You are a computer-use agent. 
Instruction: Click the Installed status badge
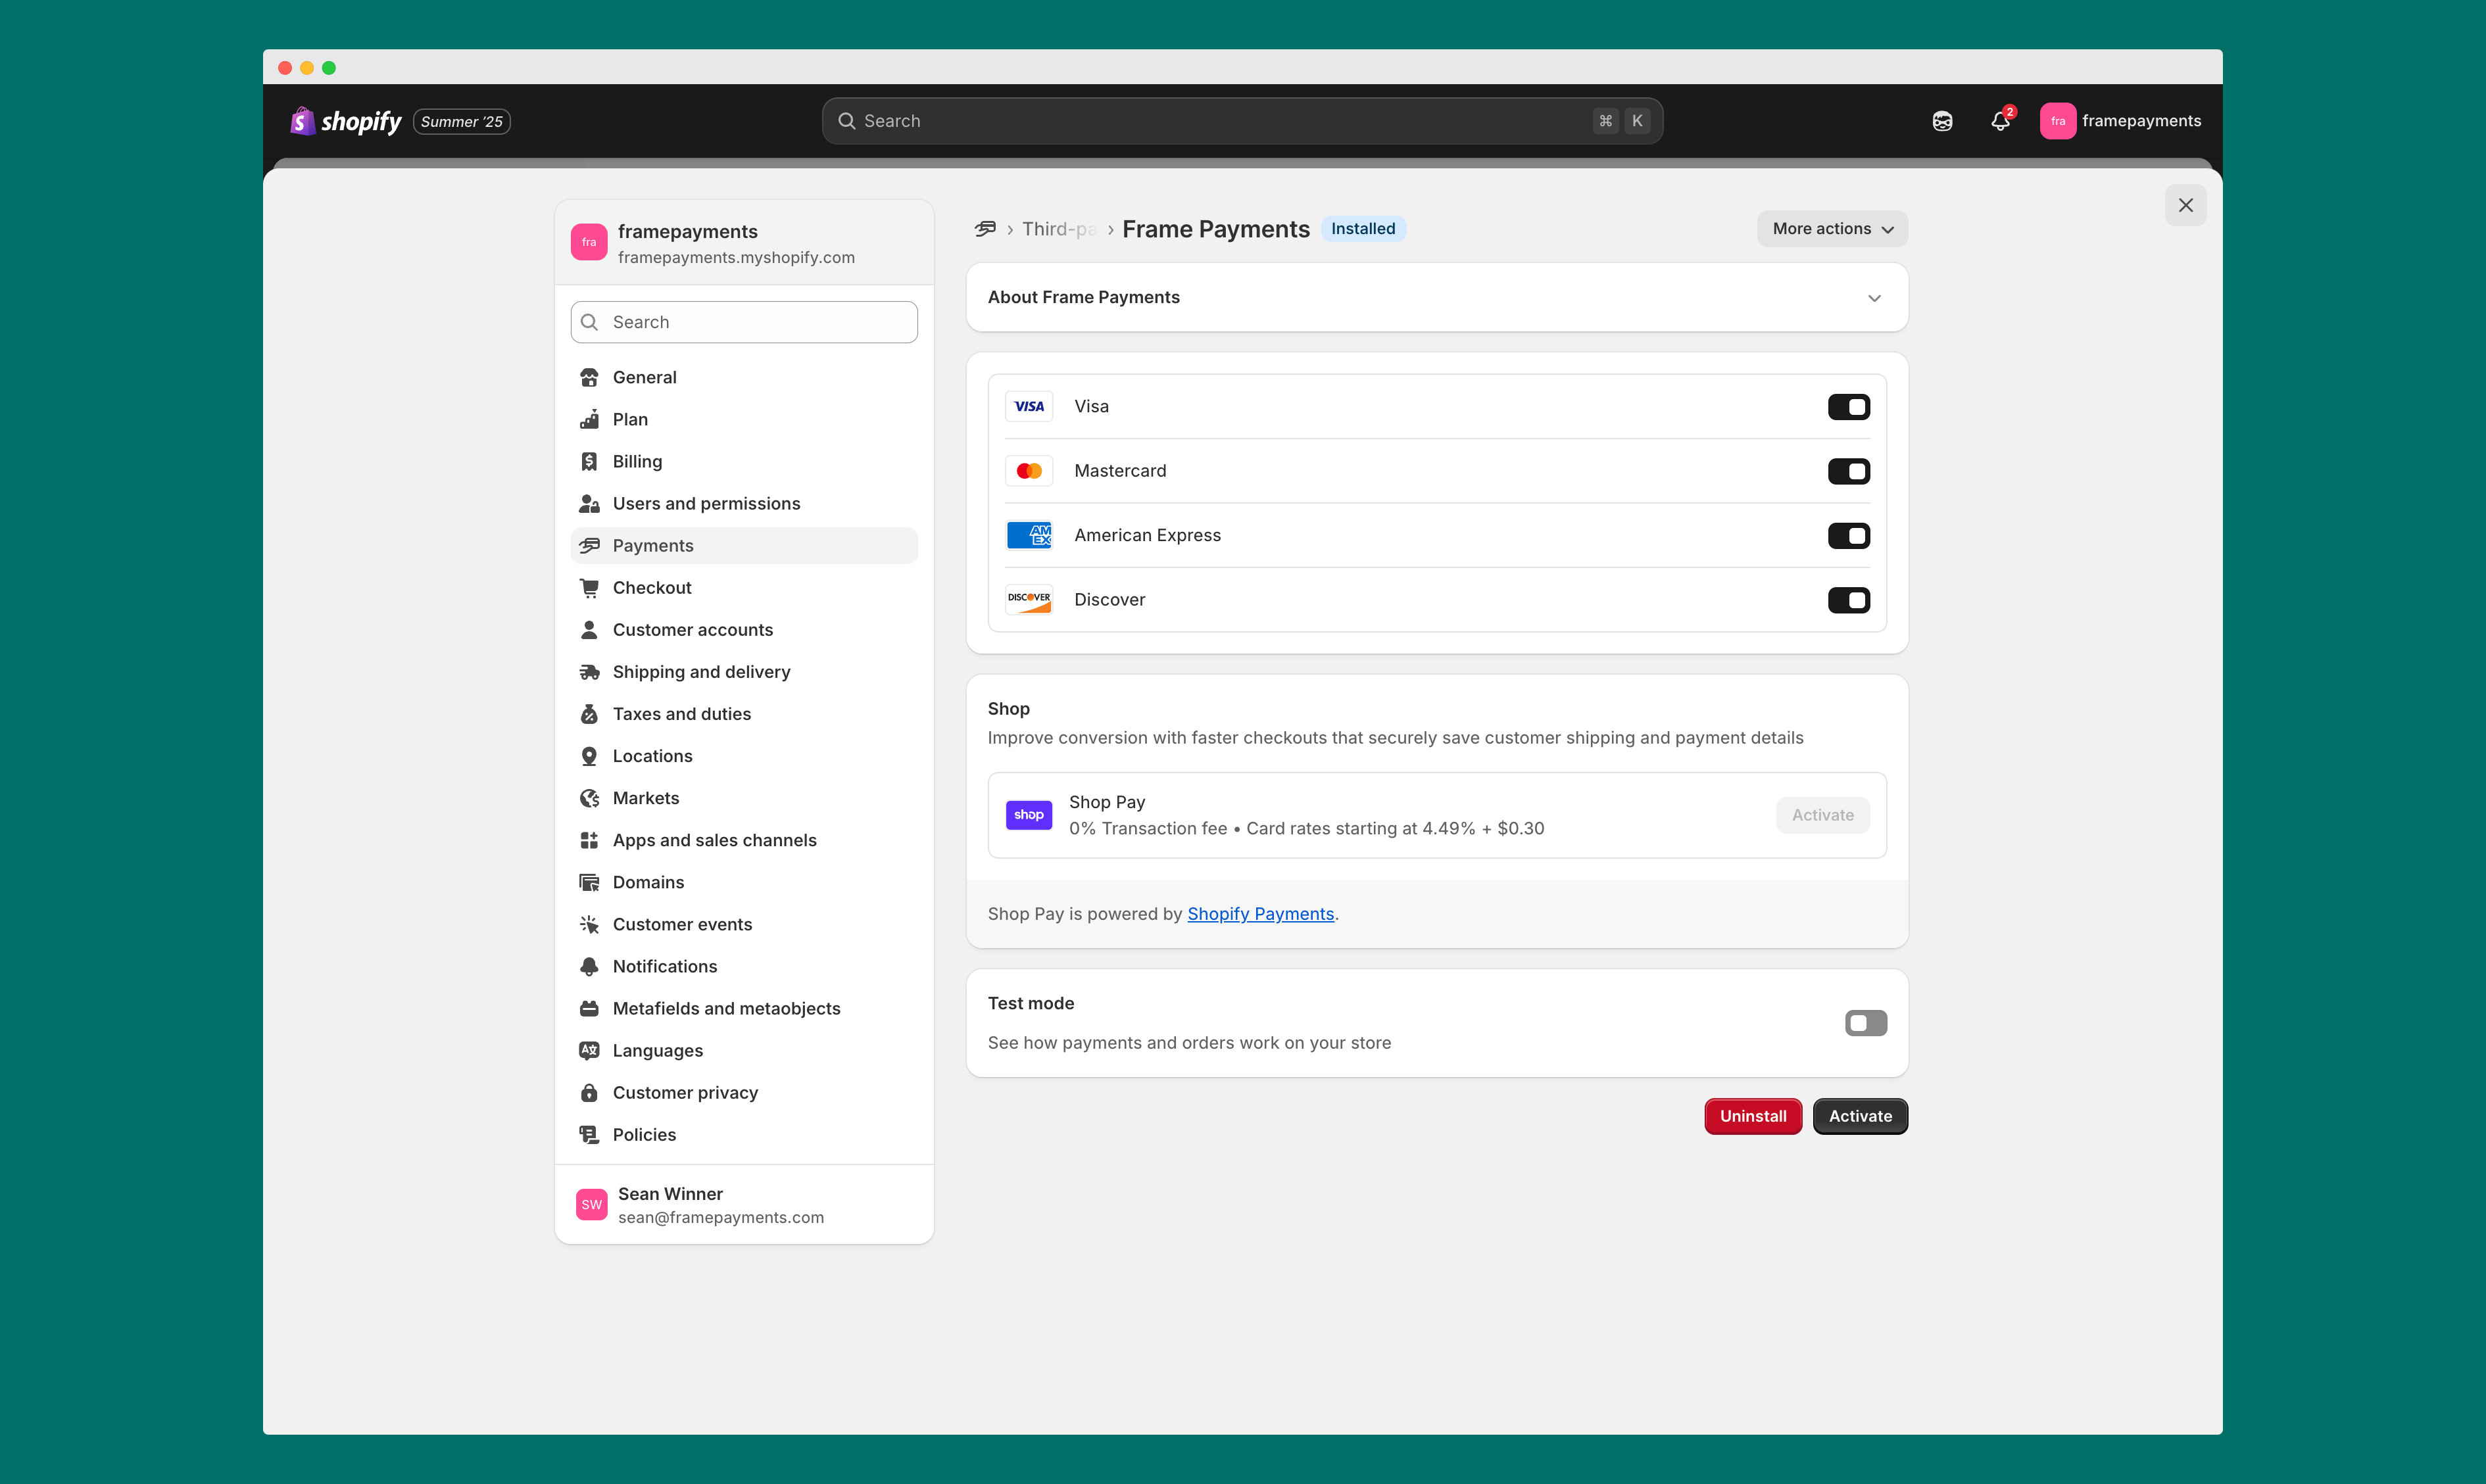coord(1363,229)
